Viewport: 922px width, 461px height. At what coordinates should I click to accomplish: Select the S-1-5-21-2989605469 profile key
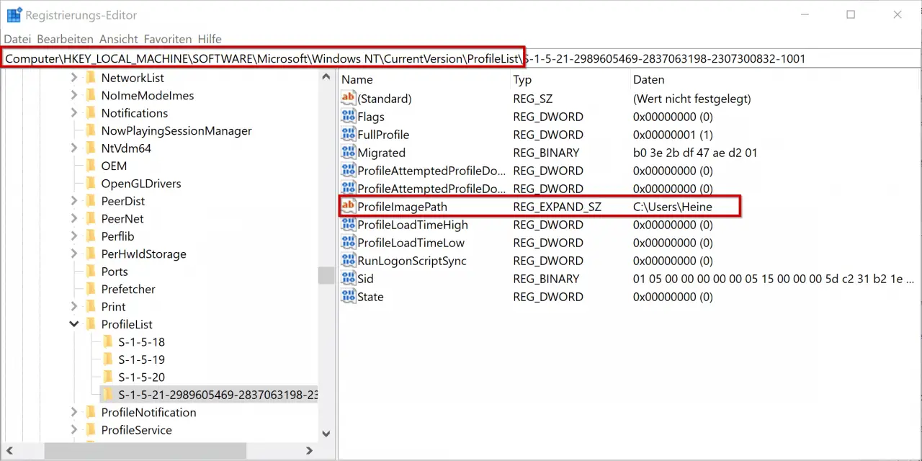pos(217,395)
